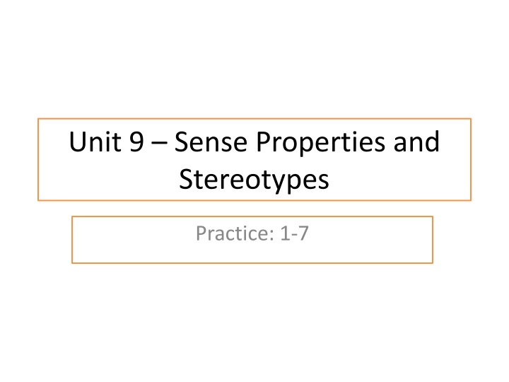
Task: Click the number 9 in the title
Action: click(x=136, y=141)
